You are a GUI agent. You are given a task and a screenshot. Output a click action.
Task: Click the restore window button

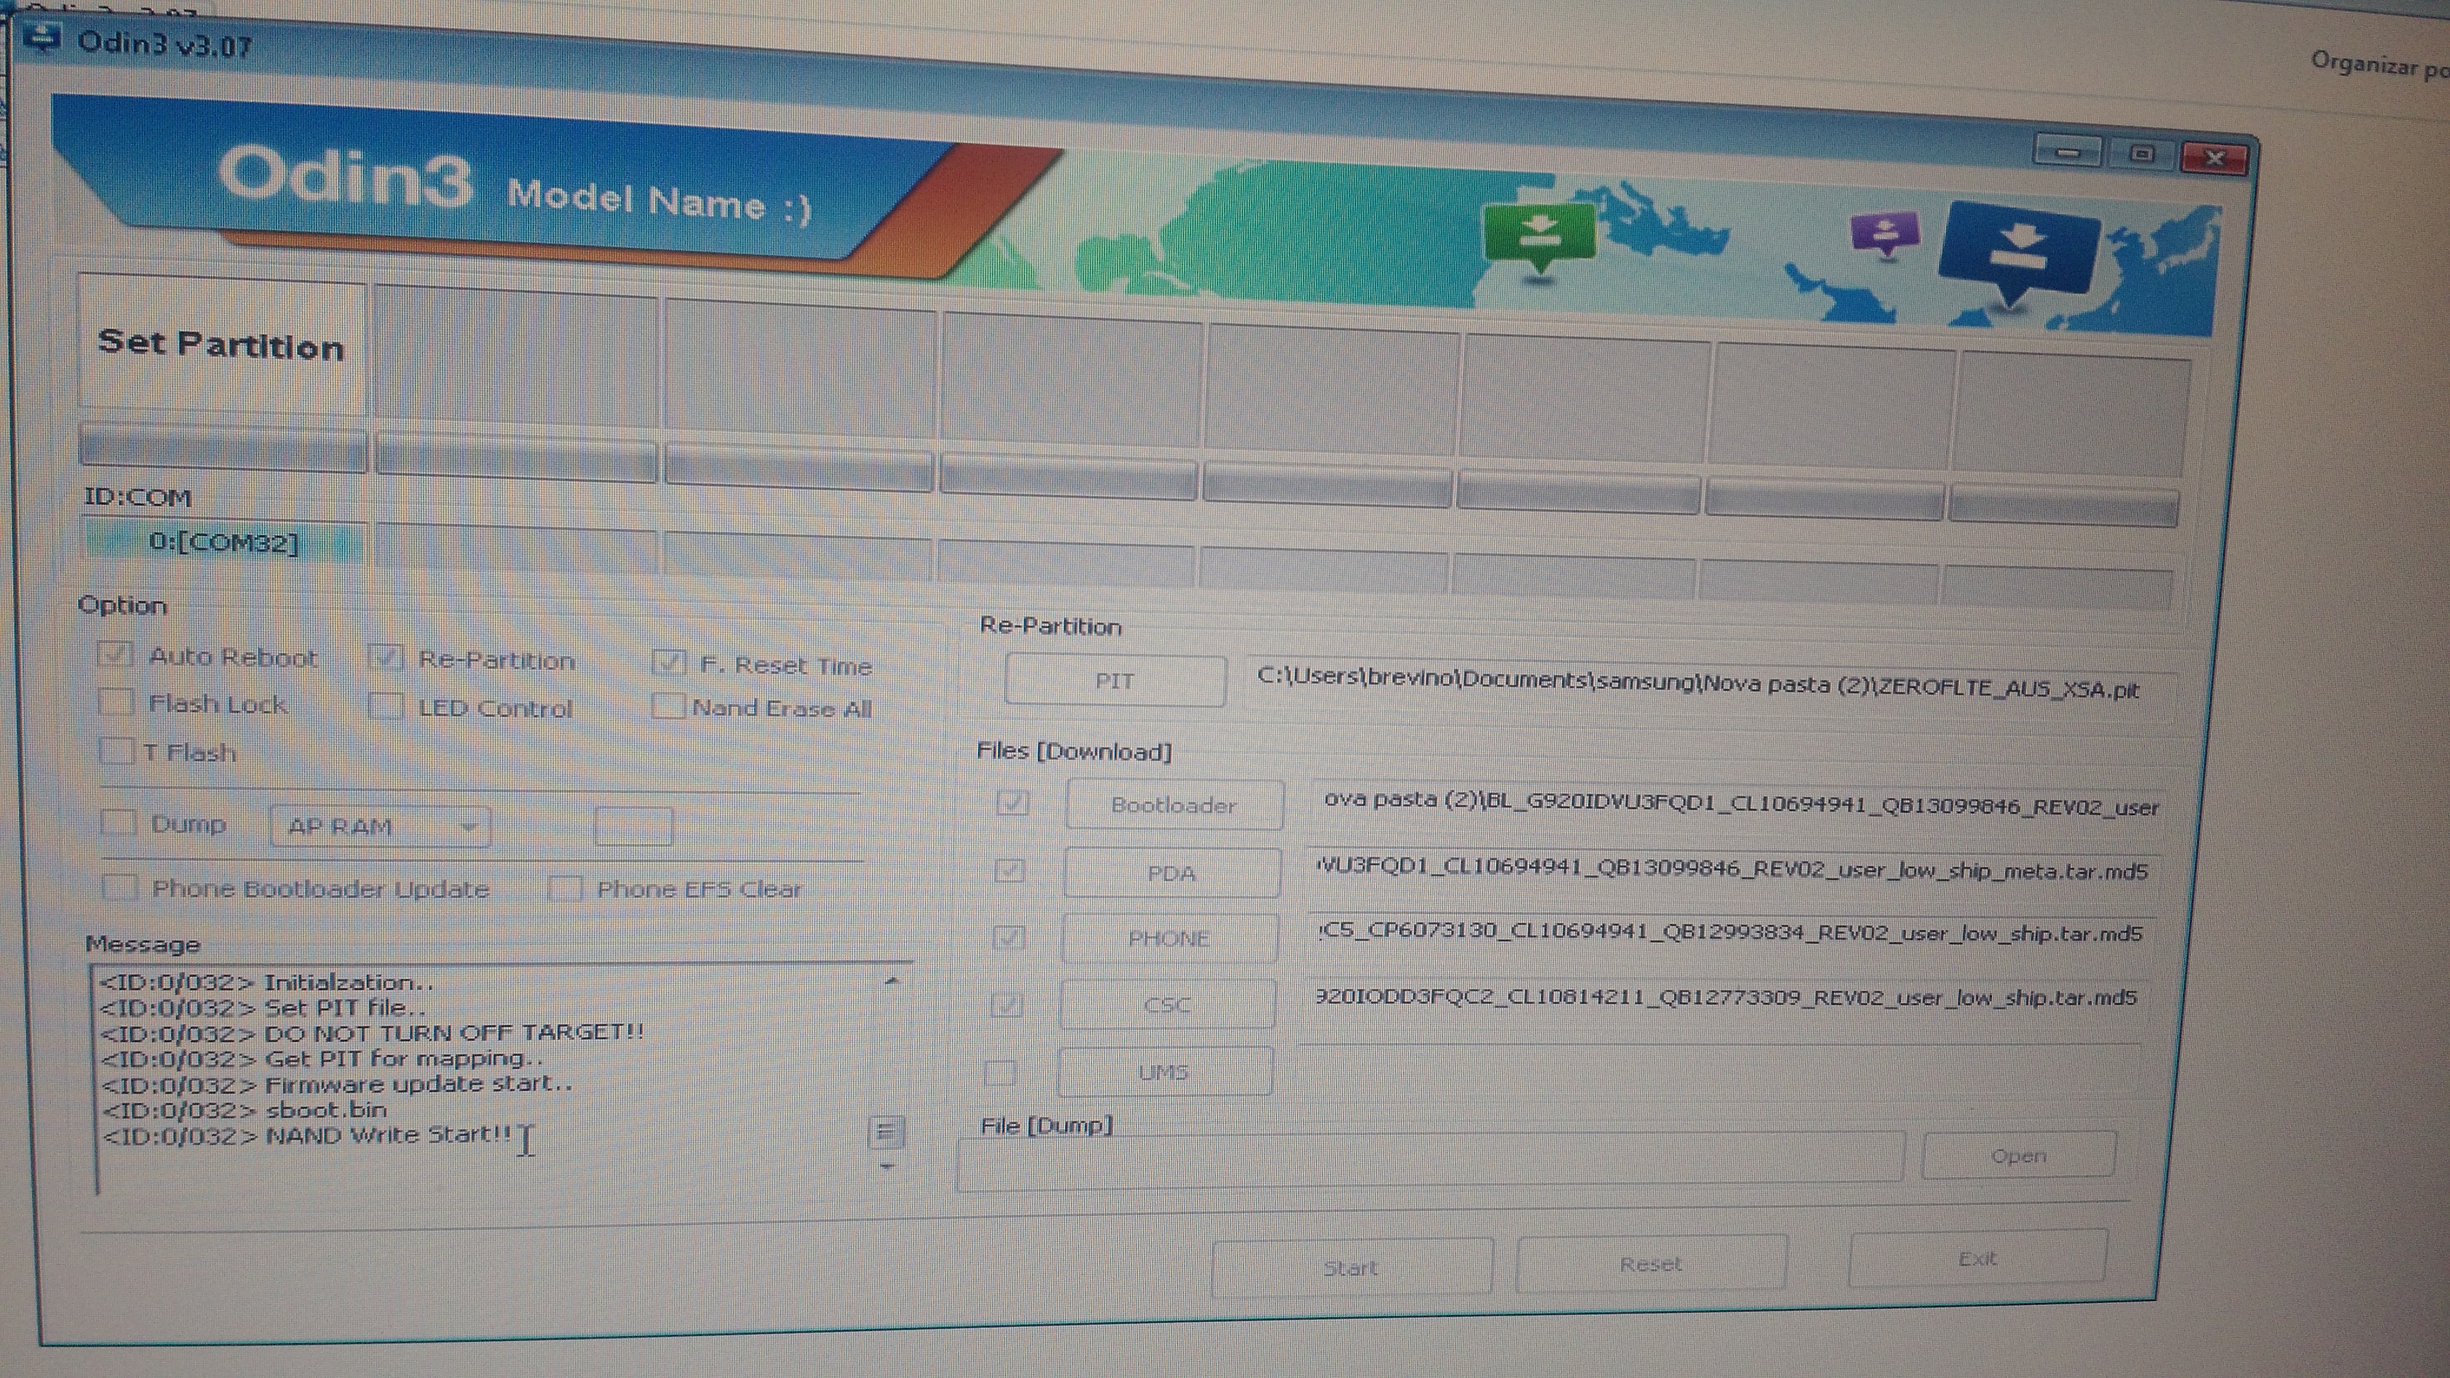click(x=2141, y=154)
